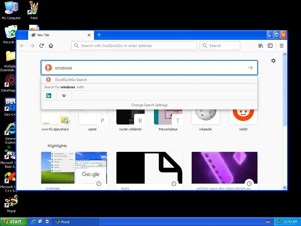Image resolution: width=301 pixels, height=226 pixels.
Task: Open the router.collabnet top site
Action: click(x=130, y=120)
